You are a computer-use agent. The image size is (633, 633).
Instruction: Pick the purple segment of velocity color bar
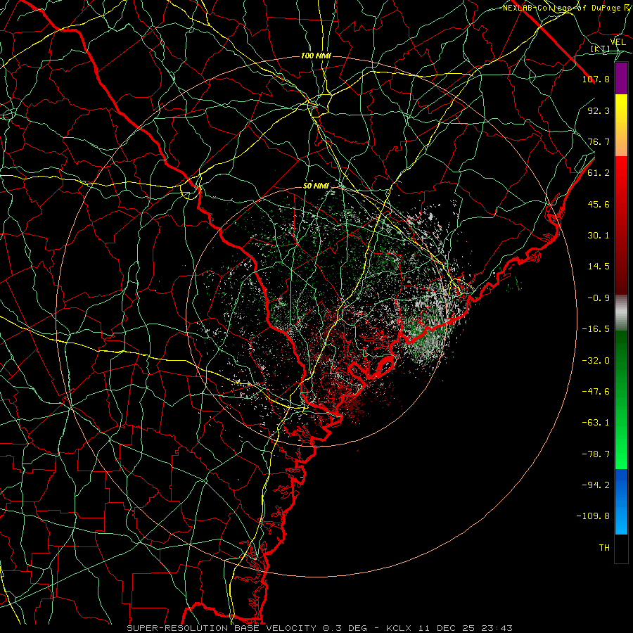(x=621, y=78)
